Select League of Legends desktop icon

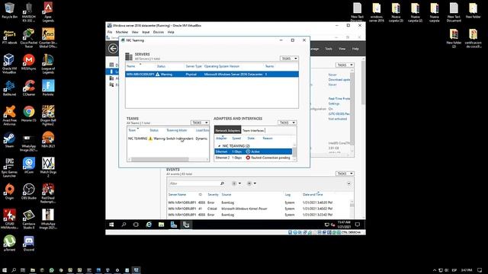[x=48, y=63]
